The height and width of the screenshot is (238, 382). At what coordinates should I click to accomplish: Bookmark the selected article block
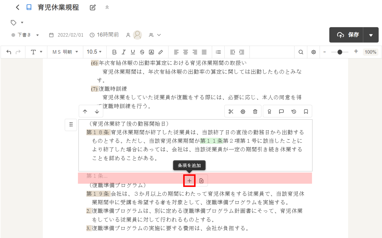point(306,112)
